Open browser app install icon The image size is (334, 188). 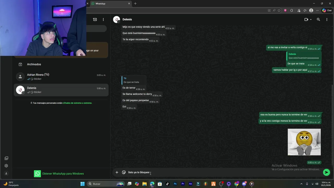(x=269, y=10)
